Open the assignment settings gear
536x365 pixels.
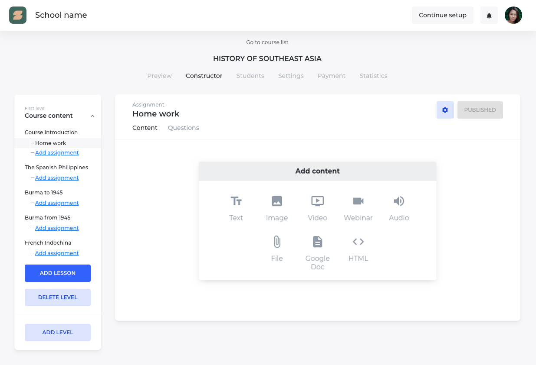coord(445,110)
